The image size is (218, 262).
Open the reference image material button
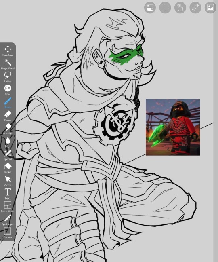tap(210, 8)
